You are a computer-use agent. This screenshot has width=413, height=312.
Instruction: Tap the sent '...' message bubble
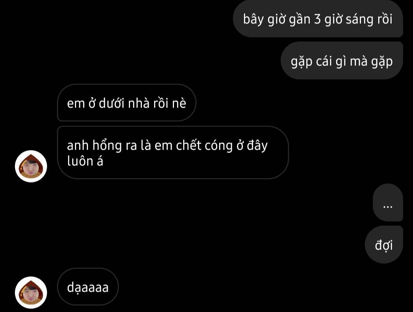pyautogui.click(x=388, y=203)
